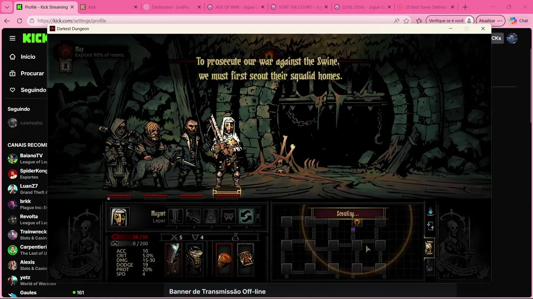This screenshot has height=299, width=533.
Task: Click the blue down arrow beside map
Action: [x=430, y=212]
